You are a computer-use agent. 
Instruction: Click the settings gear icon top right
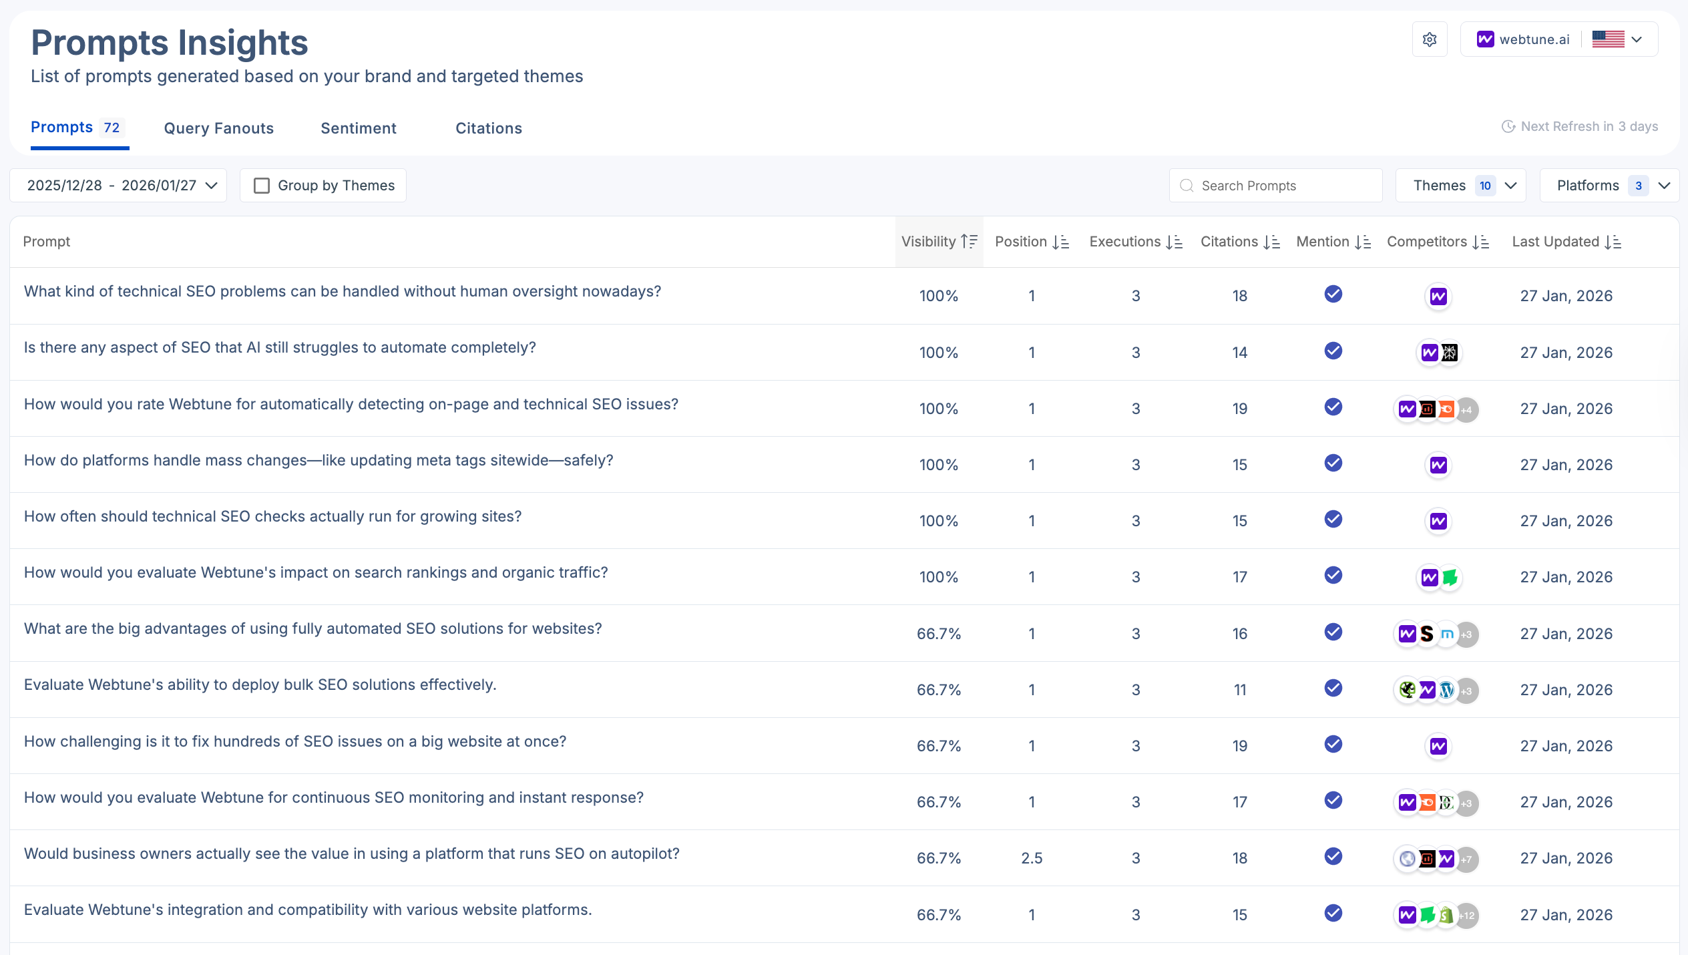click(1430, 39)
